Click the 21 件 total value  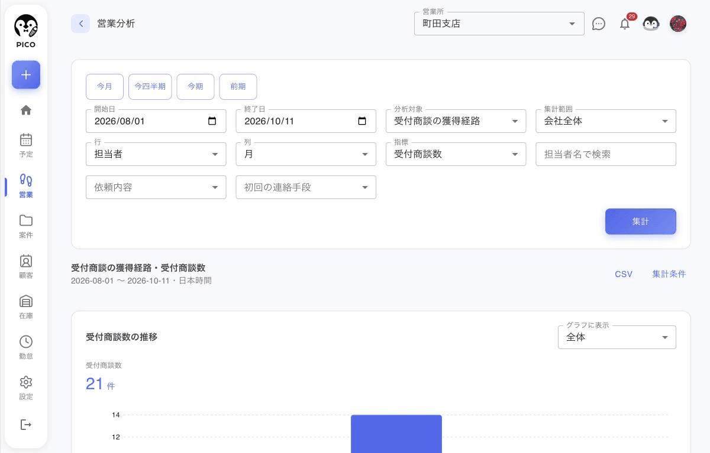(x=100, y=384)
